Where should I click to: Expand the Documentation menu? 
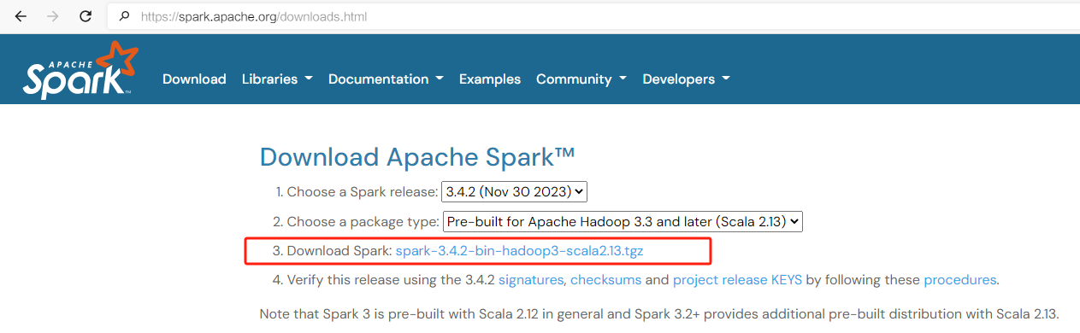pyautogui.click(x=386, y=79)
